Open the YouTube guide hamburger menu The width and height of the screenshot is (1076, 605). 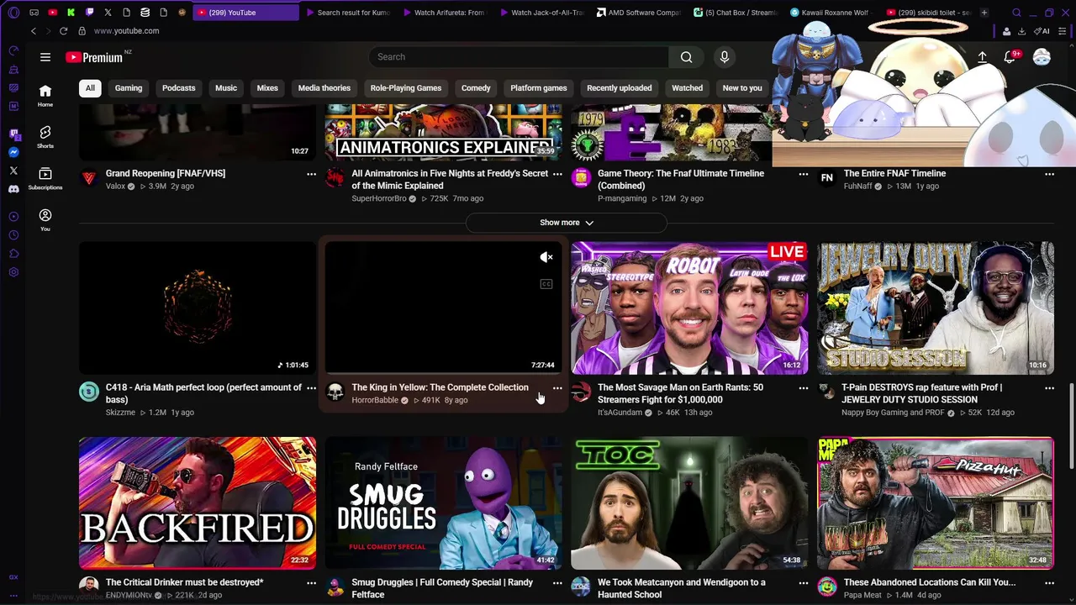(x=45, y=57)
